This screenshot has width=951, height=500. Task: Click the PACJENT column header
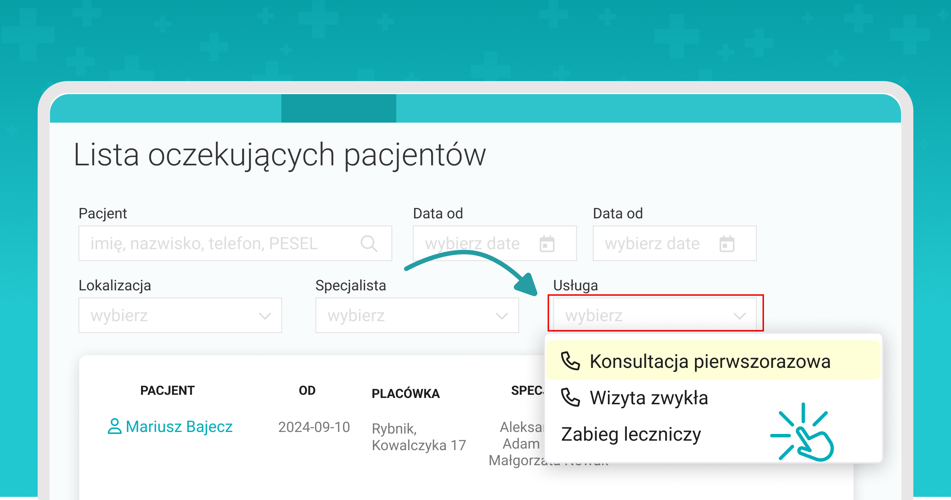[167, 390]
